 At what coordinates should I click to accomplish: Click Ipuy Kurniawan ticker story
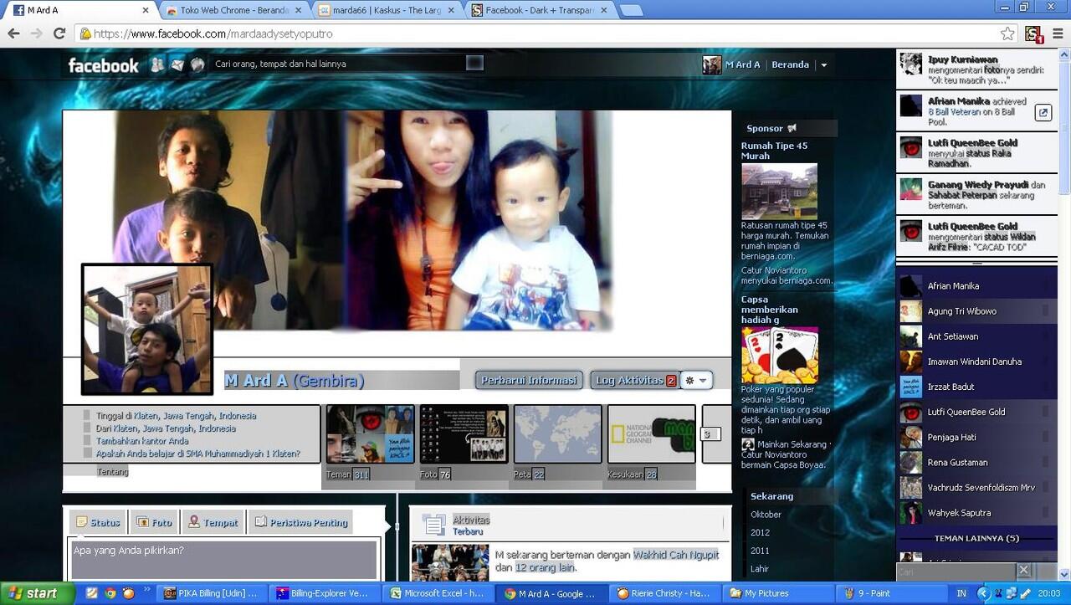coord(976,69)
